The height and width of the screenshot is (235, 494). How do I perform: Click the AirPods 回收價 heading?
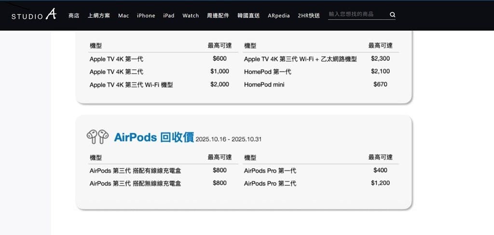coord(154,137)
